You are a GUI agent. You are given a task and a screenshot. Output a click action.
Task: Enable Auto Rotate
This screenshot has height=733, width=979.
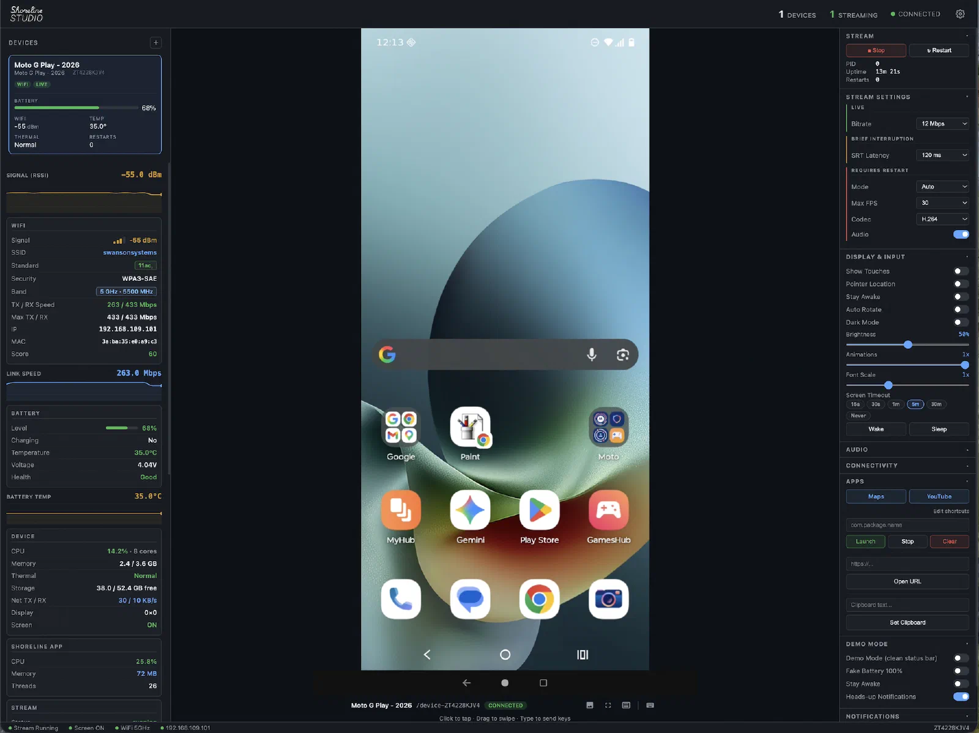961,310
